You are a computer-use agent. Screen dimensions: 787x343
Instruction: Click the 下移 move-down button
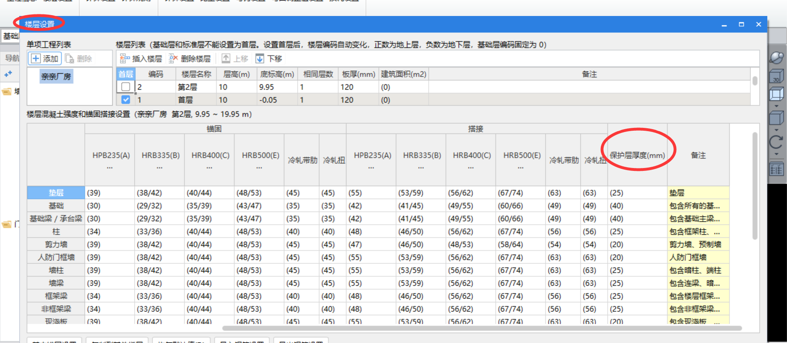pyautogui.click(x=269, y=59)
